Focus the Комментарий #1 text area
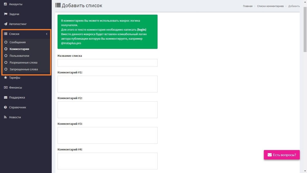This screenshot has width=307, height=173. coord(107,84)
